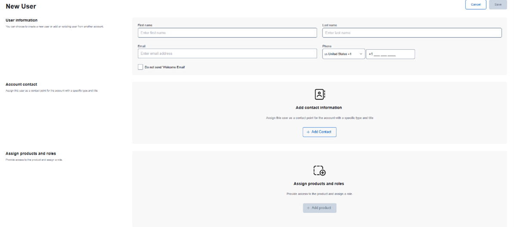Click into the Email address field
Screen dimensions: 514x227
click(227, 54)
